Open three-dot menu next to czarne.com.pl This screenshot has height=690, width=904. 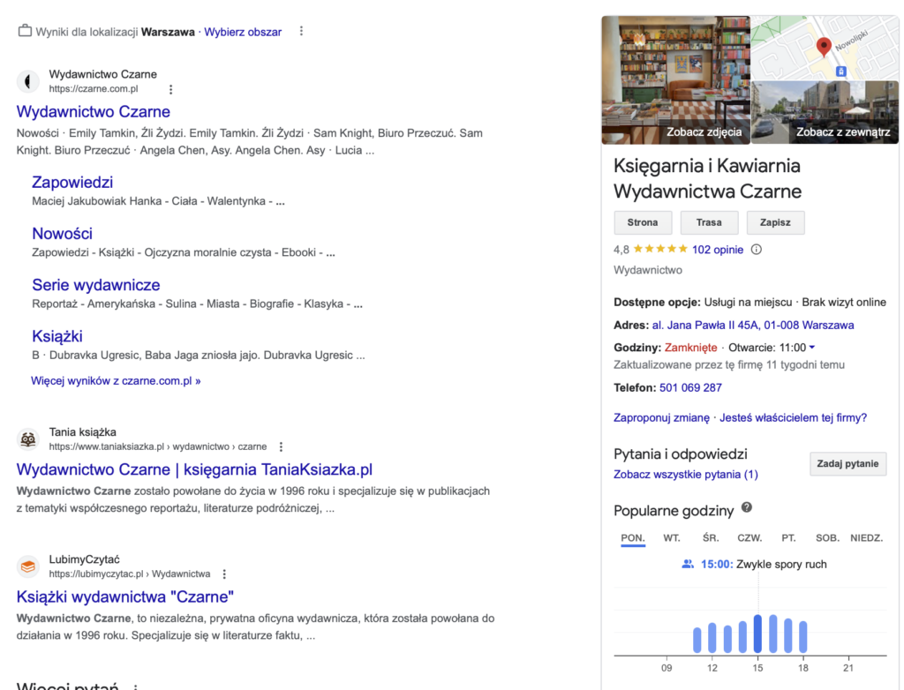coord(171,89)
